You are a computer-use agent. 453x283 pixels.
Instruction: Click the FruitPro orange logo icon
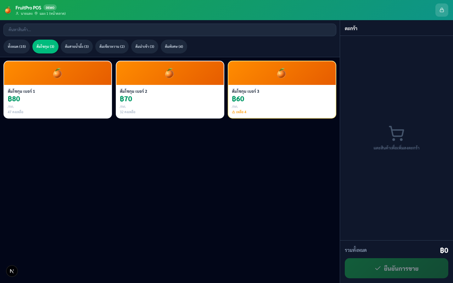coord(8,10)
